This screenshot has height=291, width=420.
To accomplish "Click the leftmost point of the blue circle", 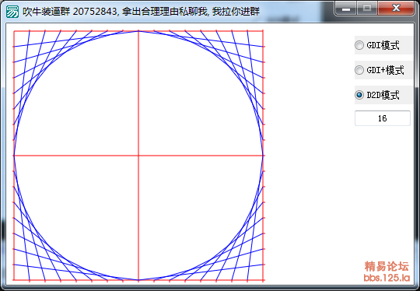I will point(14,156).
